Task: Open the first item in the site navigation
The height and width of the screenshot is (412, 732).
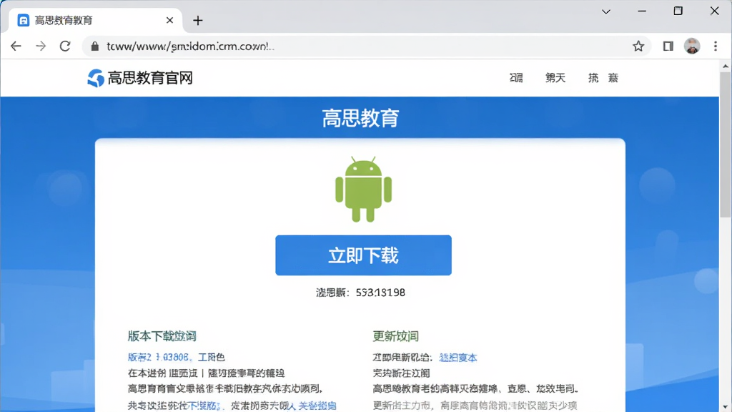Action: pos(516,77)
